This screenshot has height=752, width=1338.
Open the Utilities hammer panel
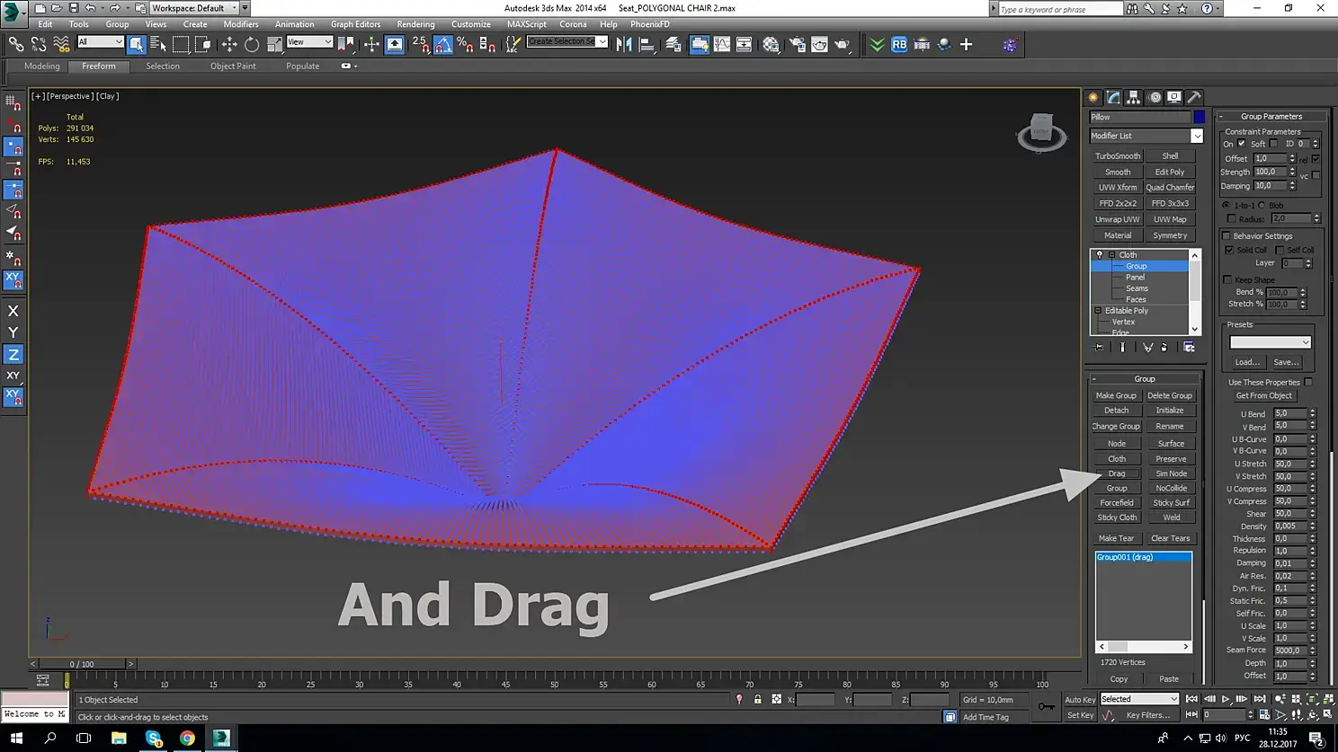pyautogui.click(x=1194, y=97)
